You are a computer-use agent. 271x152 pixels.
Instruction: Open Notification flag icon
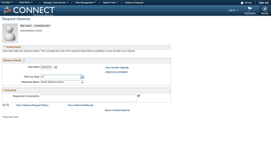pos(250,11)
